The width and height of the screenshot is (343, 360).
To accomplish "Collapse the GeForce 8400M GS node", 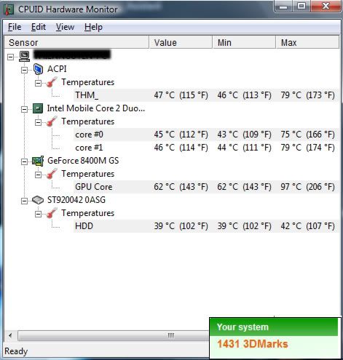I will (x=24, y=161).
